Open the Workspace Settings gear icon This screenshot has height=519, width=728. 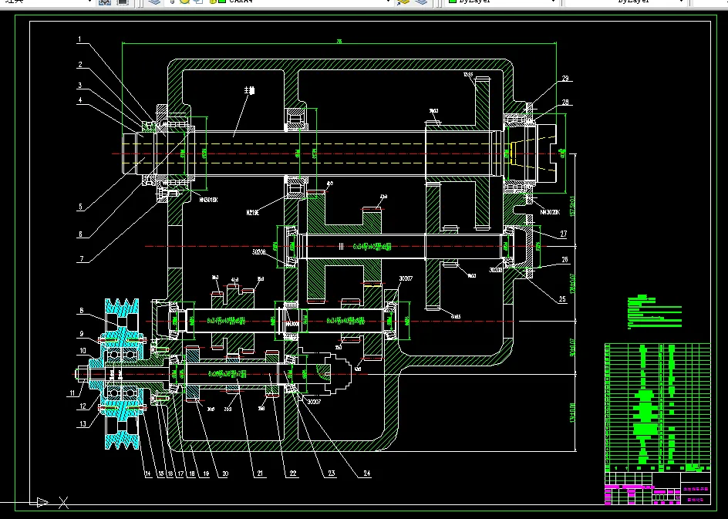point(105,2)
